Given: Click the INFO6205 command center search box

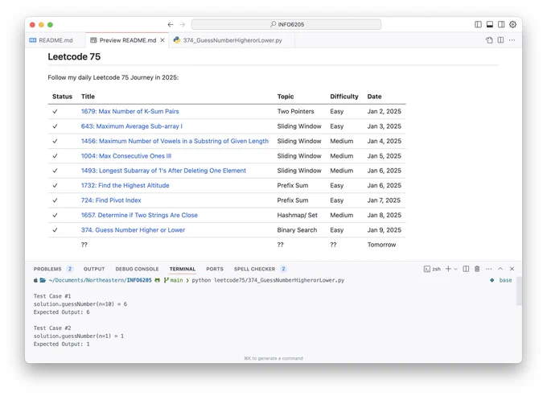Looking at the screenshot, I should coord(286,24).
